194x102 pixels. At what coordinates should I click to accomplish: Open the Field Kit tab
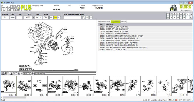124,22
